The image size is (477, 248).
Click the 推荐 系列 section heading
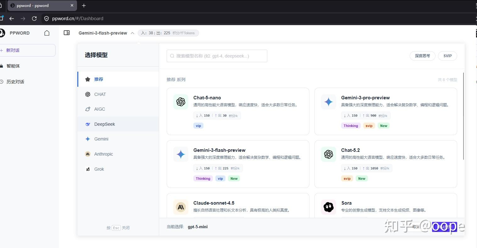pyautogui.click(x=176, y=80)
